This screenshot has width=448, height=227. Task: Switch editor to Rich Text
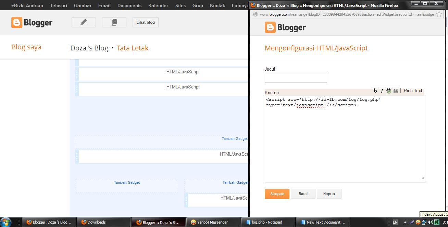click(413, 91)
